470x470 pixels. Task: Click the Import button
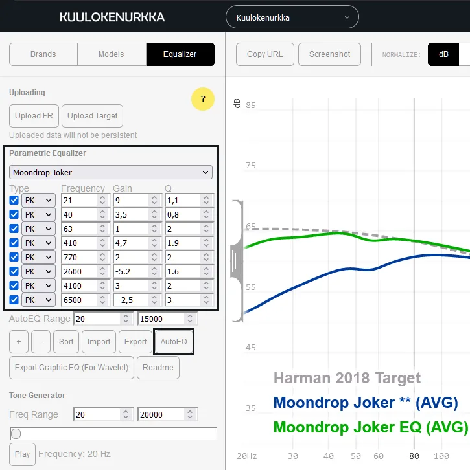(99, 342)
